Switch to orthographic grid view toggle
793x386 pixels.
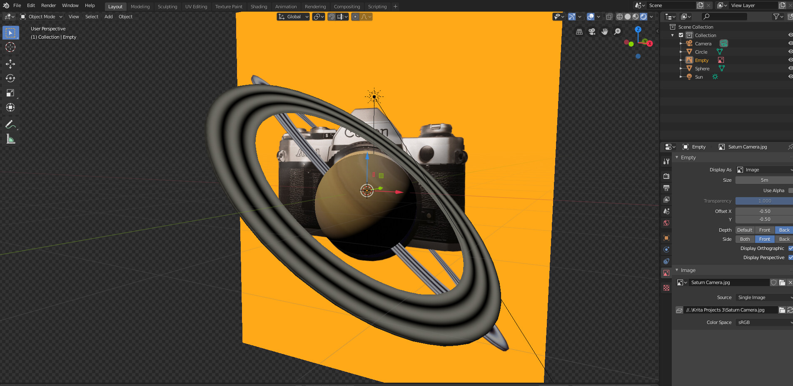[x=579, y=32]
